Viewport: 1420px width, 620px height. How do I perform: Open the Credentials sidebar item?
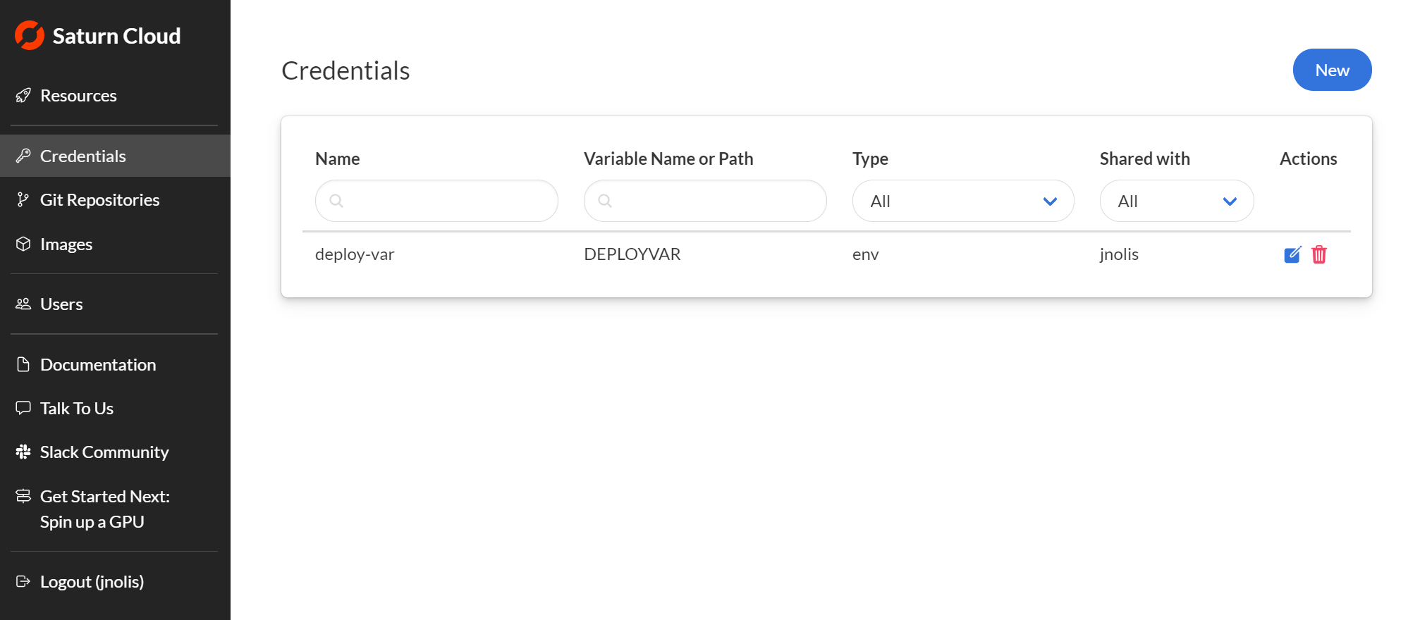point(83,156)
